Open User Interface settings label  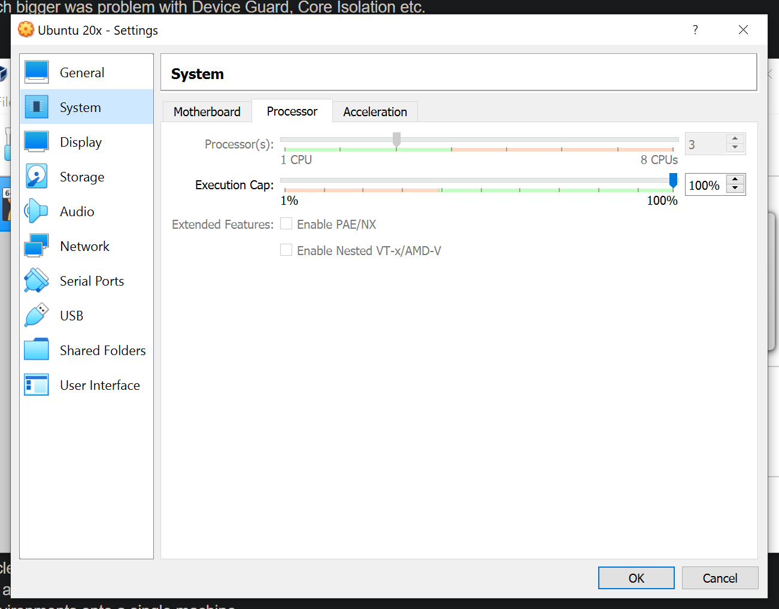pos(100,386)
